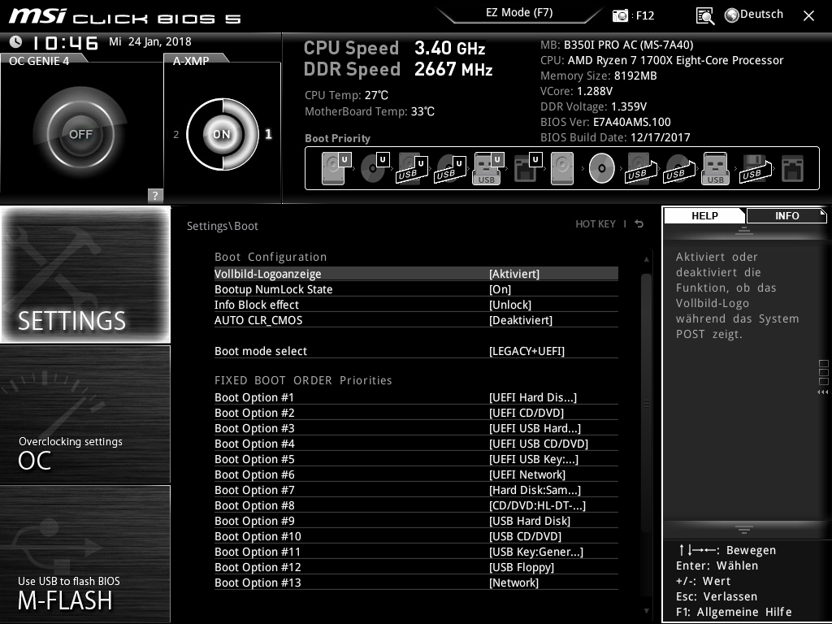Select A-XMP profile 1
The height and width of the screenshot is (624, 832).
pyautogui.click(x=268, y=134)
